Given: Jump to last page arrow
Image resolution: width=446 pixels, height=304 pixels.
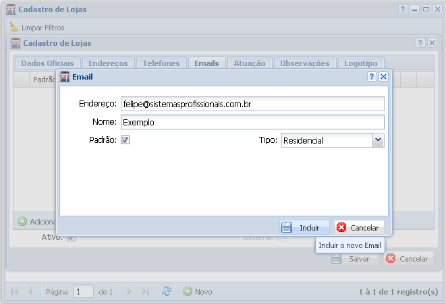Looking at the screenshot, I should 145,292.
